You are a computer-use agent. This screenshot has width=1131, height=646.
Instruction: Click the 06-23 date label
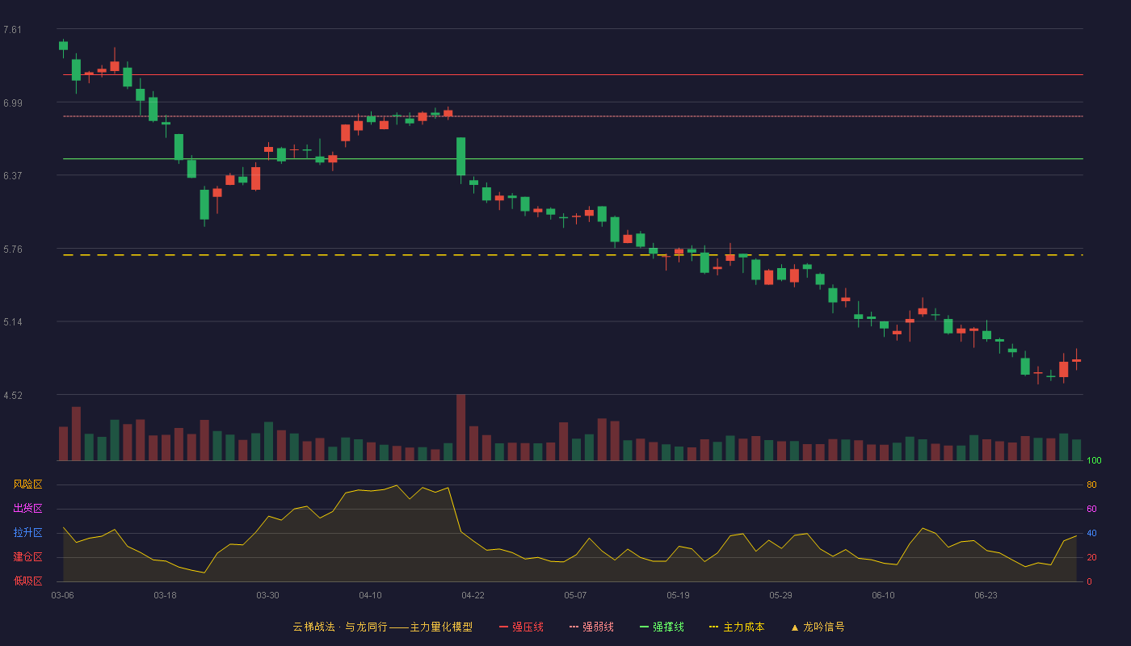(x=986, y=595)
